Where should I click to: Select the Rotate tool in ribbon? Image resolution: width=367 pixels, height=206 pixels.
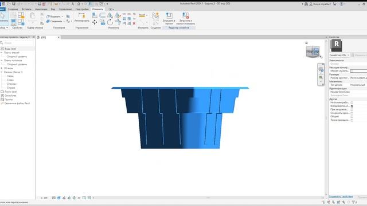coord(110,22)
